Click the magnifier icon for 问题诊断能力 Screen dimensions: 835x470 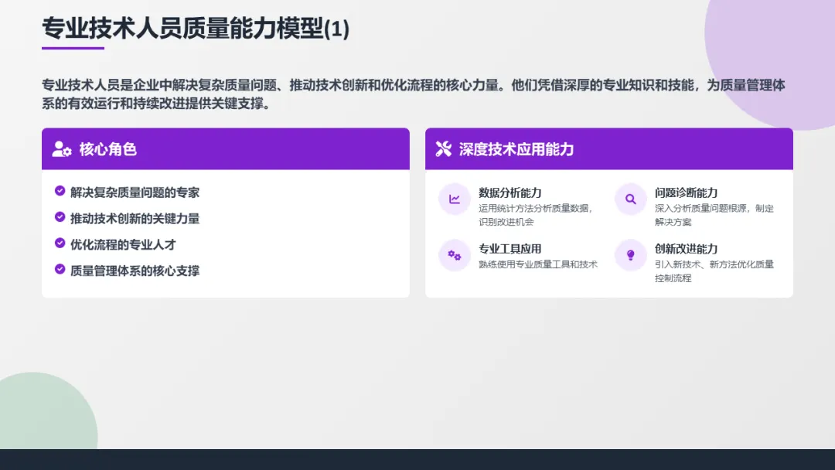(631, 199)
